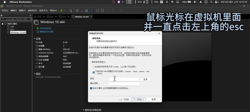
Task: Click the 密码 password field
Action: click(x=124, y=79)
